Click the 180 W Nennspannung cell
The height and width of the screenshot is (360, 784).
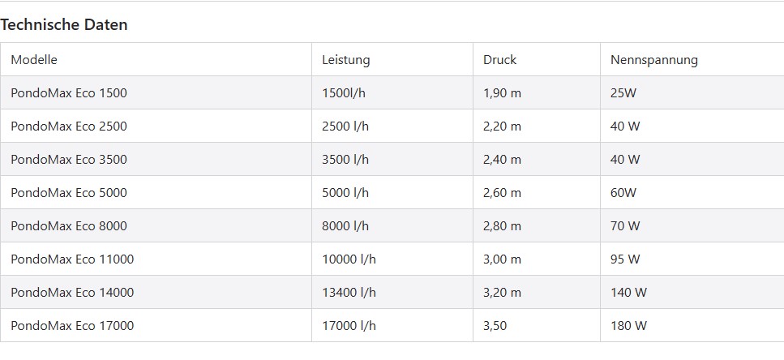tap(628, 326)
